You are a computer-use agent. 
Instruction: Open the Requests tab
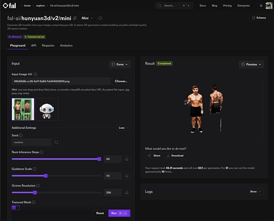tap(48, 46)
